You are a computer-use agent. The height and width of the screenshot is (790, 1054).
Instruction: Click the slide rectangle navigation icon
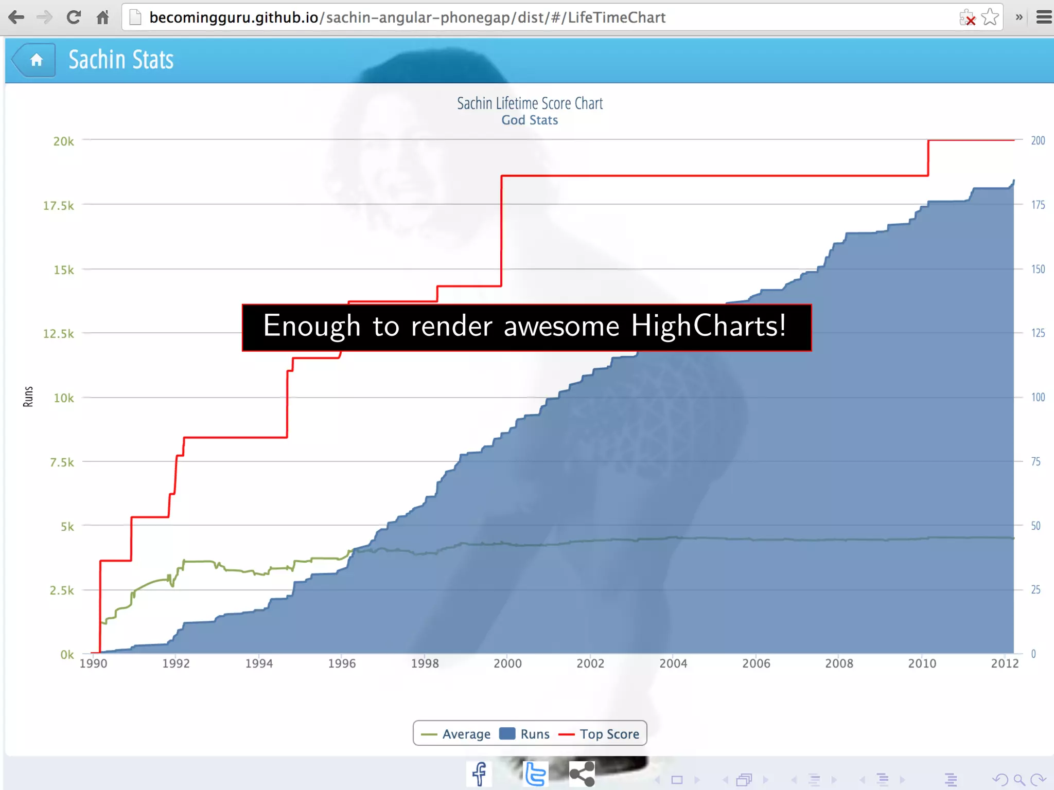(x=677, y=780)
